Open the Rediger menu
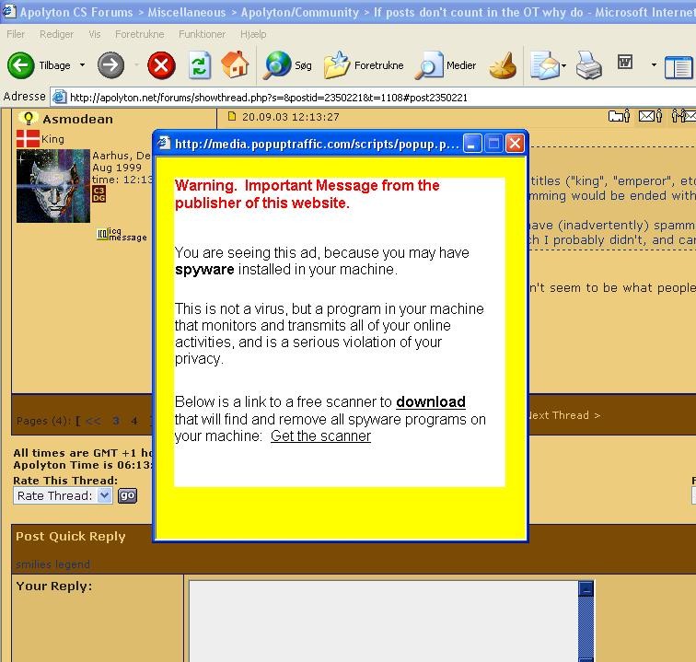Screen dimensions: 696x662 coord(56,34)
